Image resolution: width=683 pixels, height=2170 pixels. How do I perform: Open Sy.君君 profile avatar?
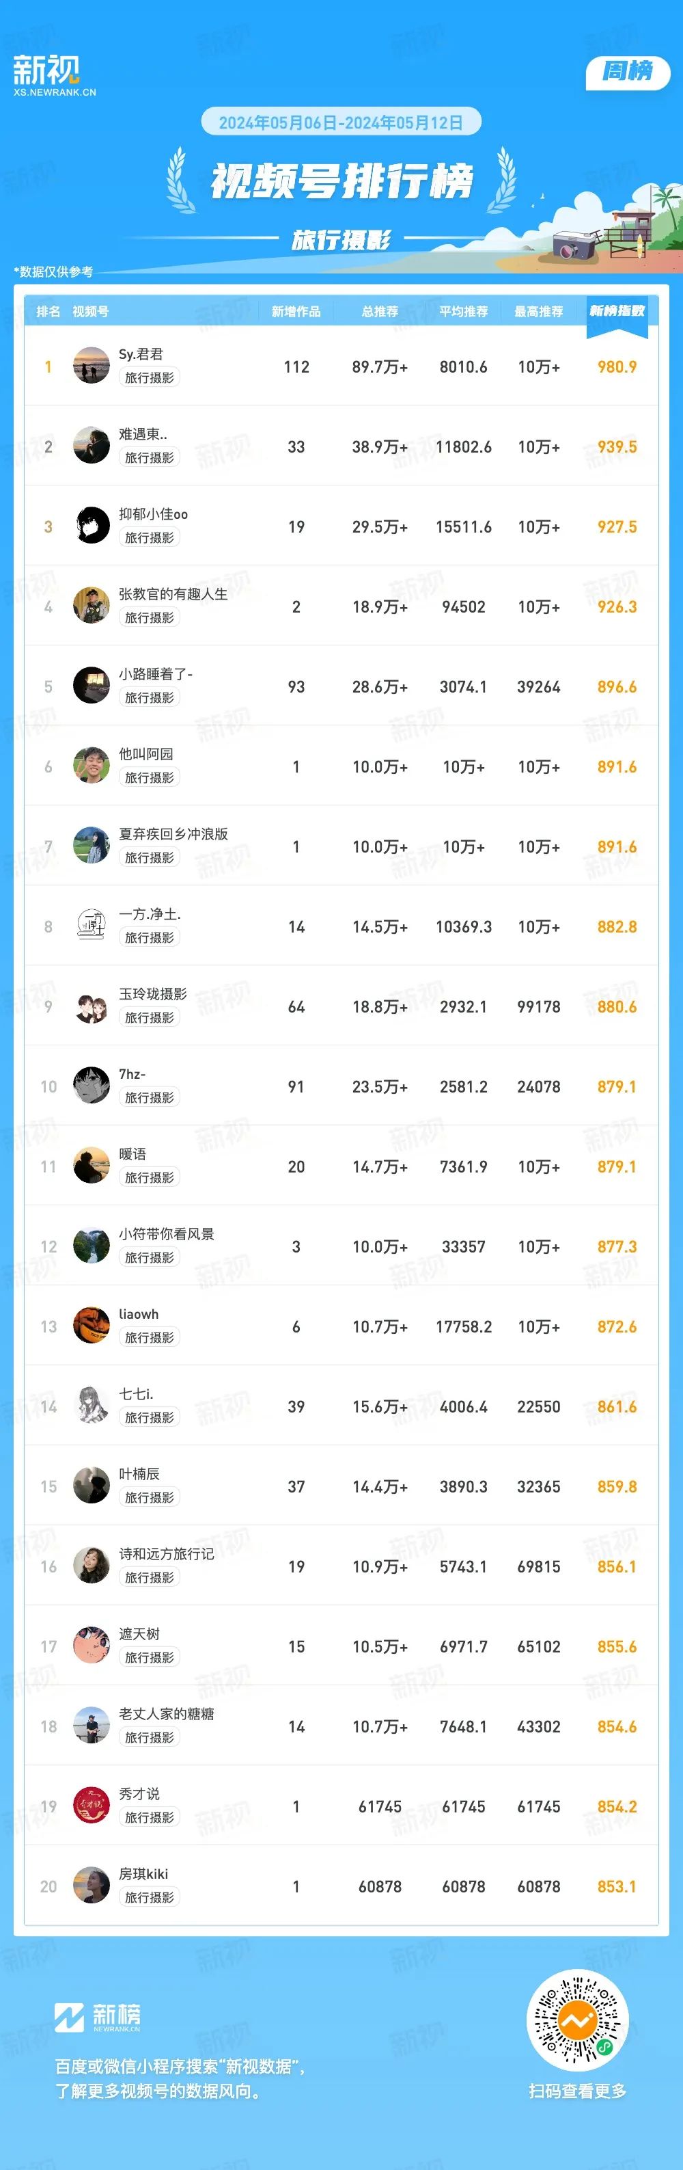[x=92, y=366]
